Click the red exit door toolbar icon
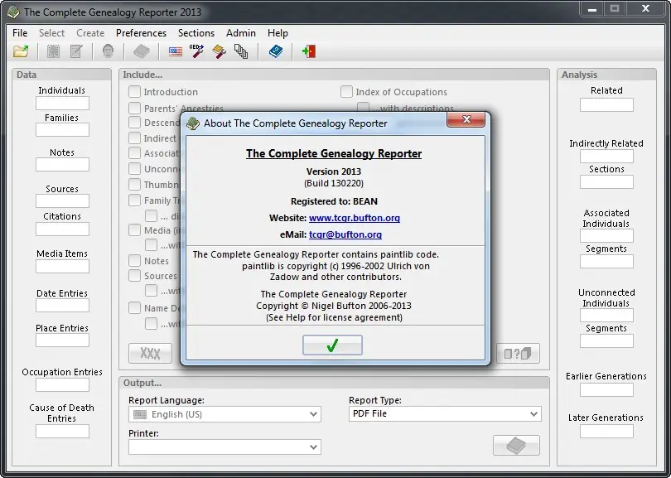This screenshot has width=671, height=478. (308, 51)
